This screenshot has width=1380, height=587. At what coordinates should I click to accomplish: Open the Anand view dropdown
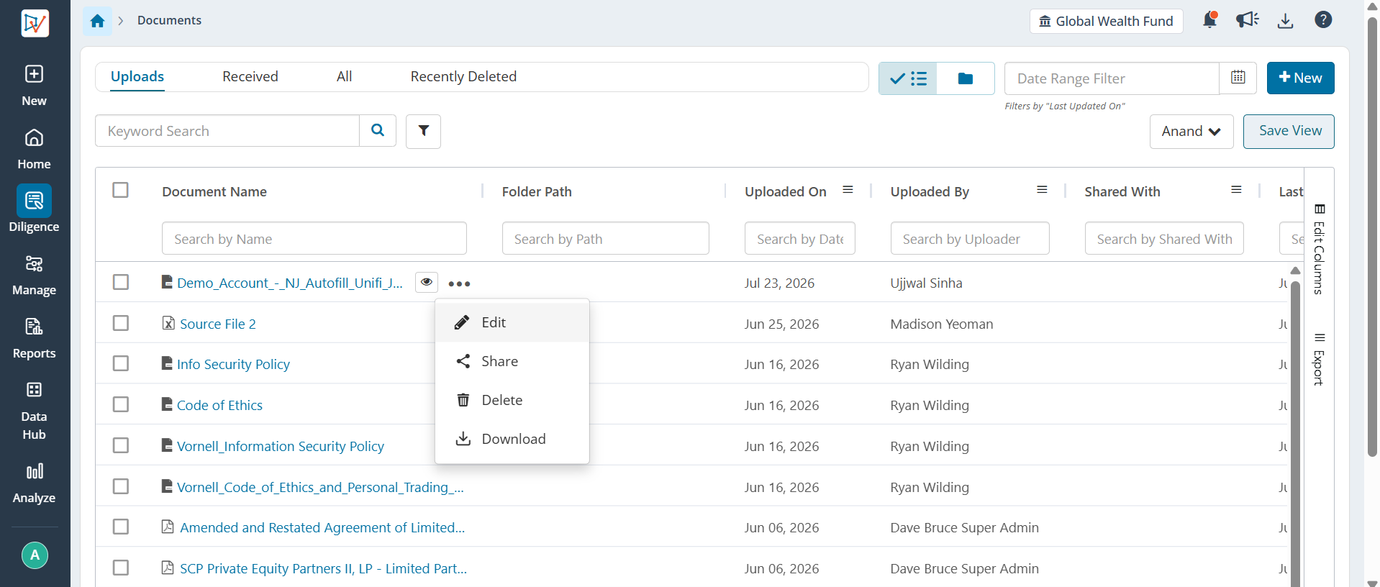1191,132
